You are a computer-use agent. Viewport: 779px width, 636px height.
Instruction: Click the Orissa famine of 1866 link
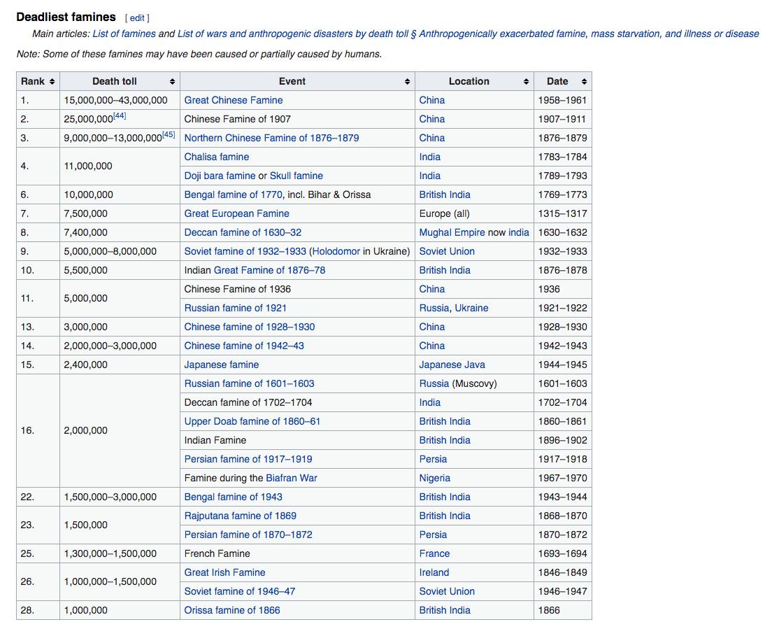point(232,610)
